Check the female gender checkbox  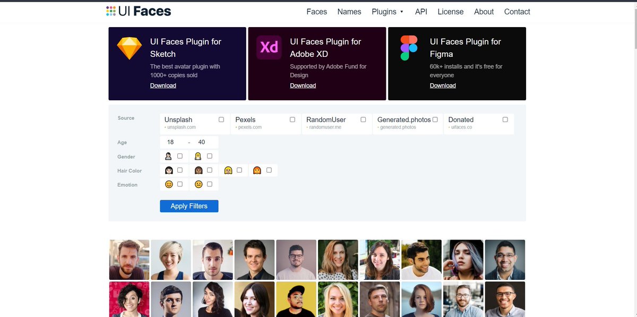tap(210, 156)
